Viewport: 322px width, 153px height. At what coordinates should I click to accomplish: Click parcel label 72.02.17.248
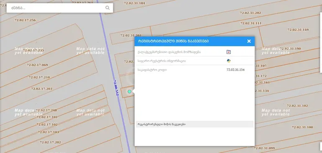46,110
